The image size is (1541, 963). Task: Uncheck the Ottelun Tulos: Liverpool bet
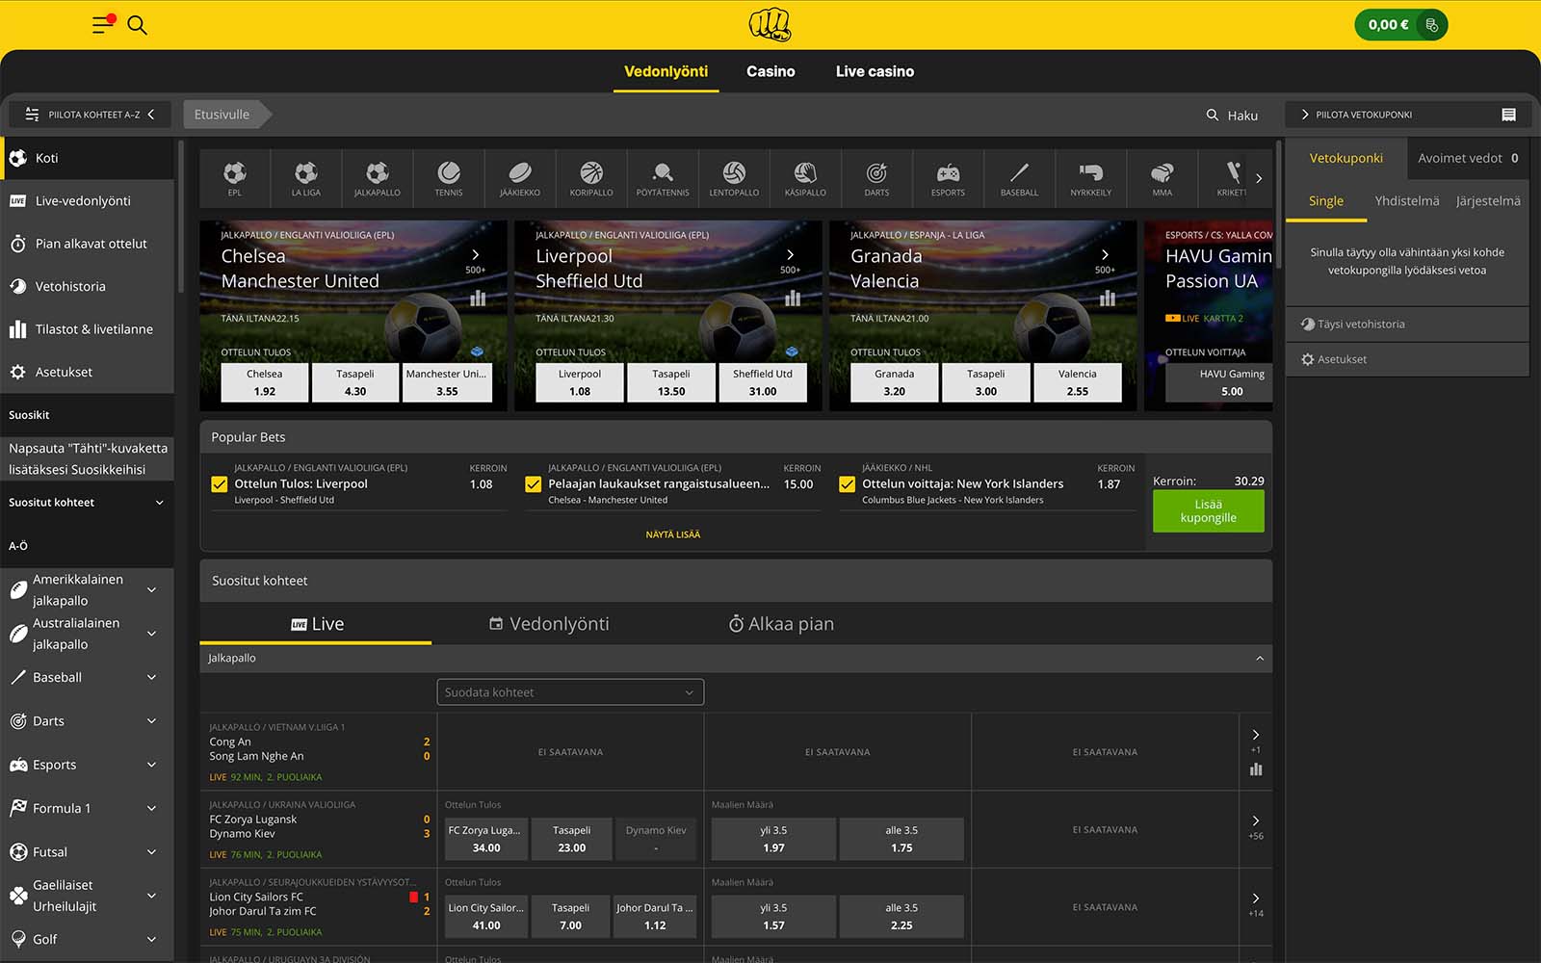pyautogui.click(x=220, y=484)
